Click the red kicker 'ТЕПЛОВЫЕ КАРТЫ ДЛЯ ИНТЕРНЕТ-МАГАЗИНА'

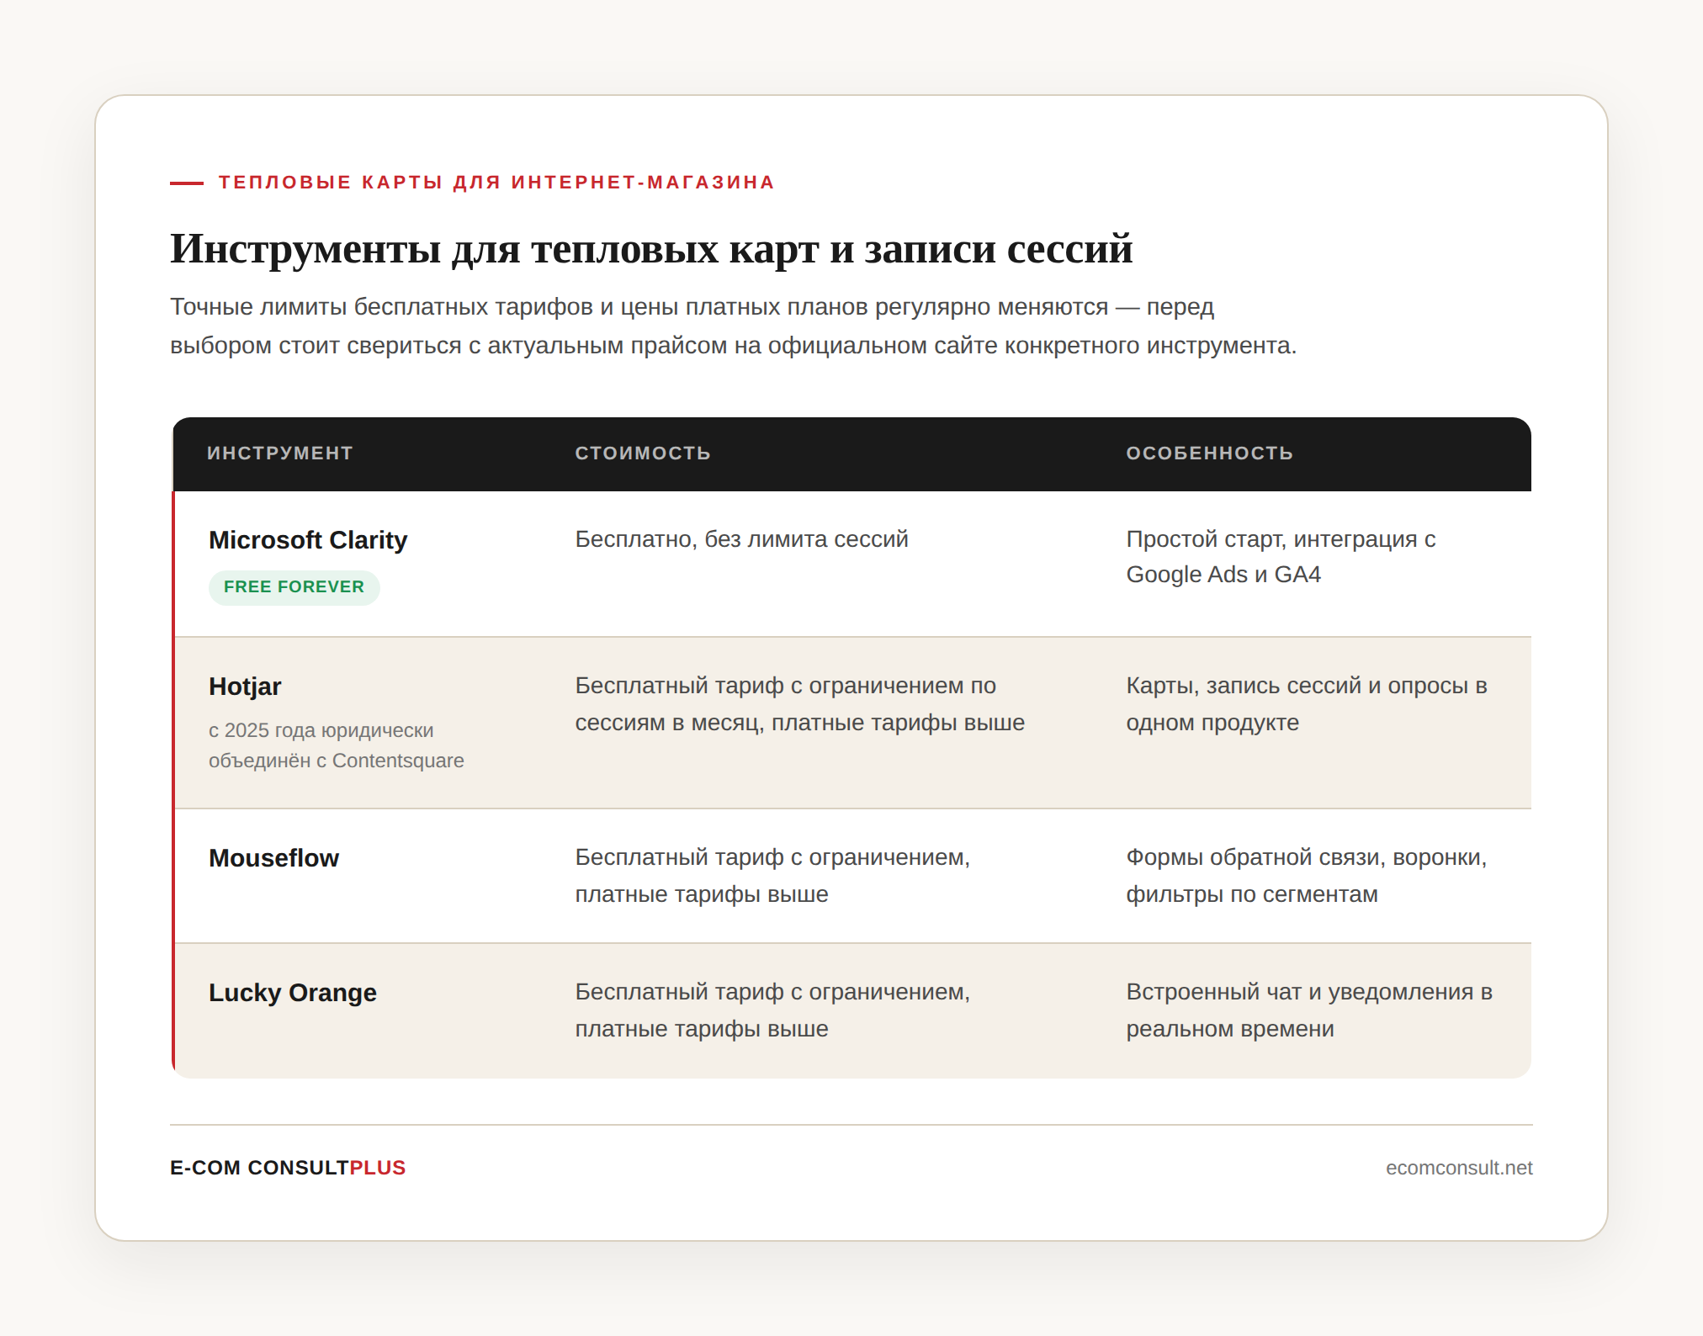tap(496, 183)
